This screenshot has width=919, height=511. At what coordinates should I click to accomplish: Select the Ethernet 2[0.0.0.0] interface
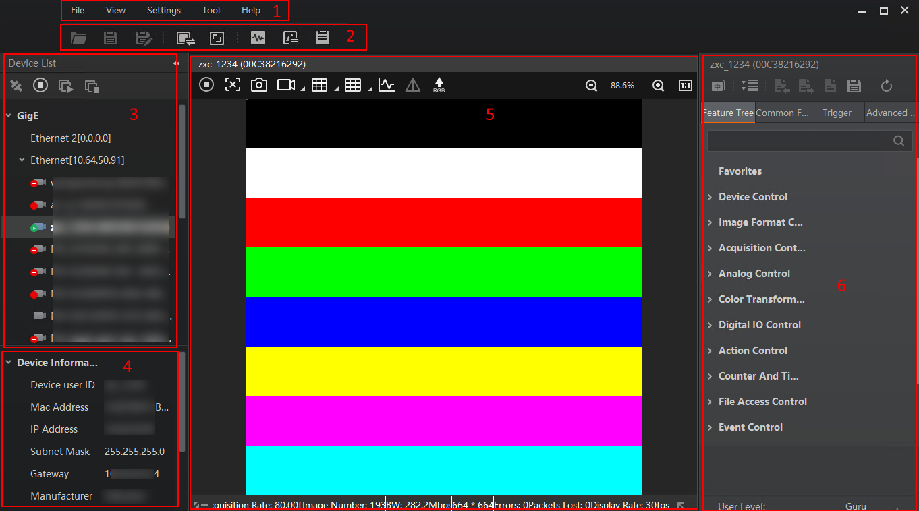click(70, 138)
